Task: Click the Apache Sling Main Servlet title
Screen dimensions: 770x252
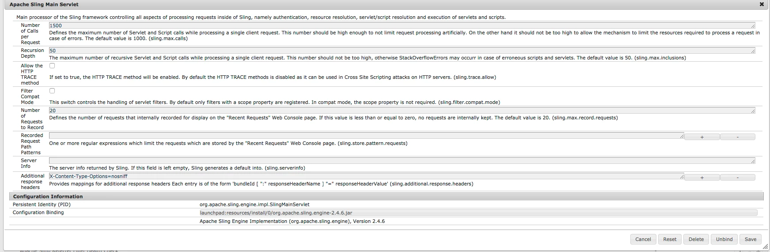Action: click(x=44, y=4)
